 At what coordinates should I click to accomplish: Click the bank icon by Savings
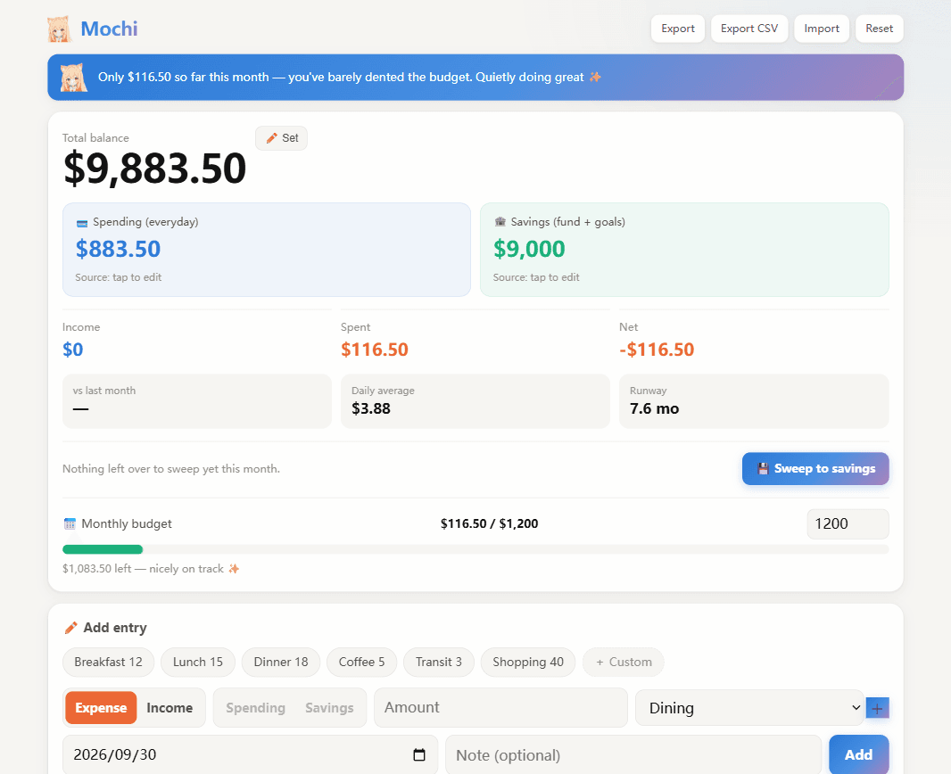[500, 222]
